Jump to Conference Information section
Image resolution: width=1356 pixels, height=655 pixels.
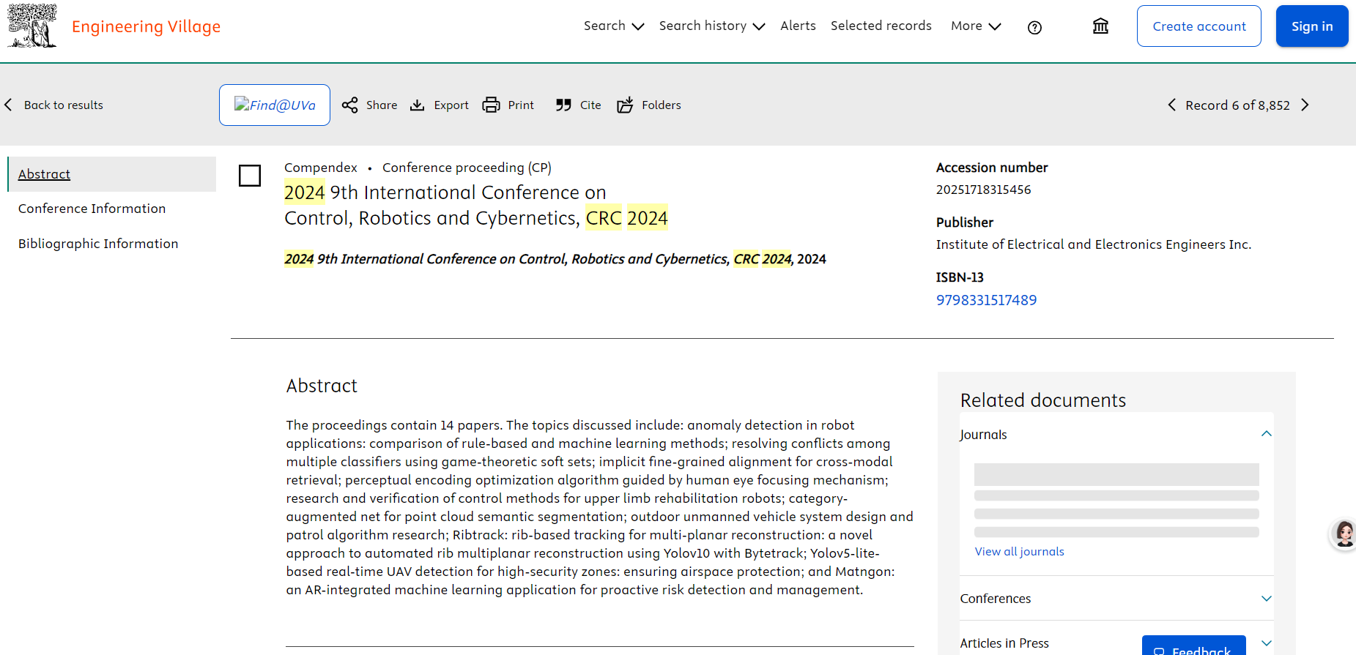(x=92, y=209)
